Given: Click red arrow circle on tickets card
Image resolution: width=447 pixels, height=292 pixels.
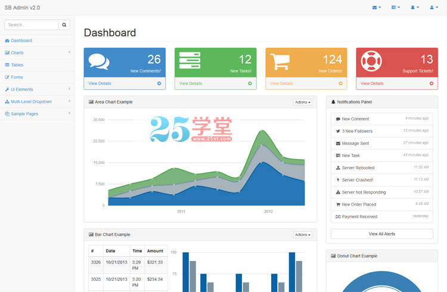Looking at the screenshot, I should [432, 83].
